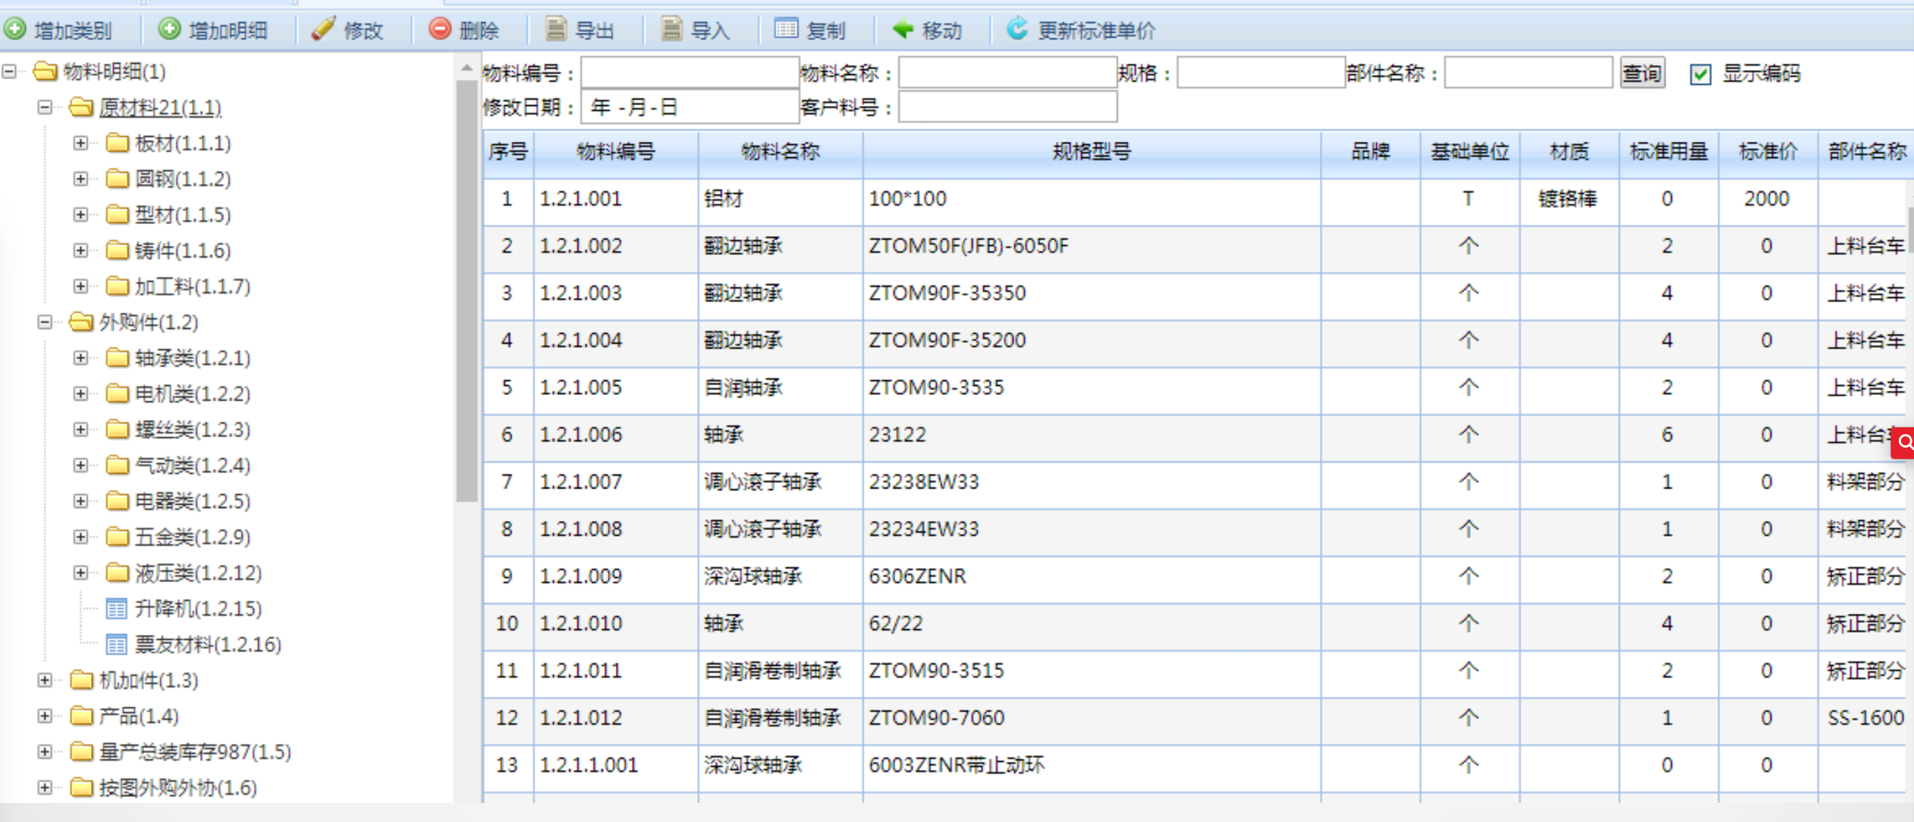Focus the 客户料号 input field
The height and width of the screenshot is (822, 1914).
pos(1008,107)
